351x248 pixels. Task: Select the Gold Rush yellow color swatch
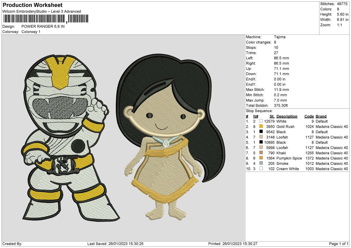261,126
